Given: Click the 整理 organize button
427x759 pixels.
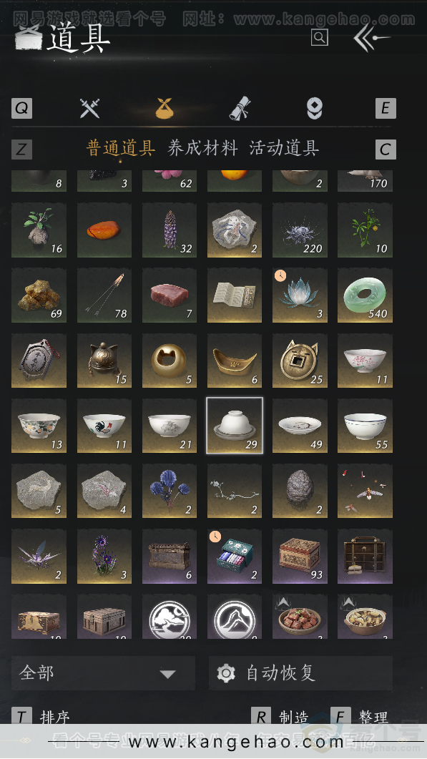Looking at the screenshot, I should coord(373,718).
